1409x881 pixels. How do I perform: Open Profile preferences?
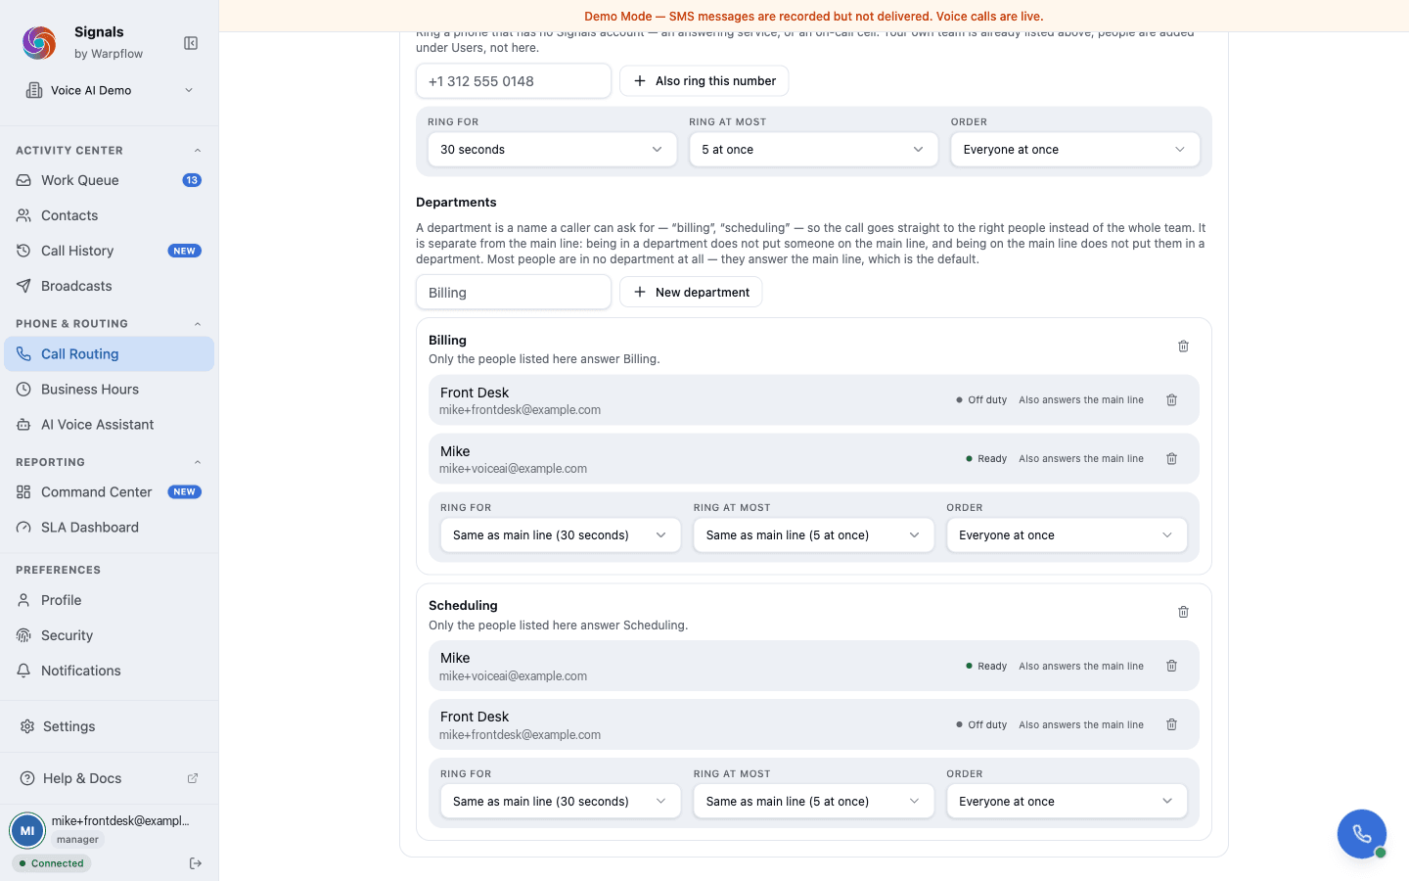[x=110, y=600]
